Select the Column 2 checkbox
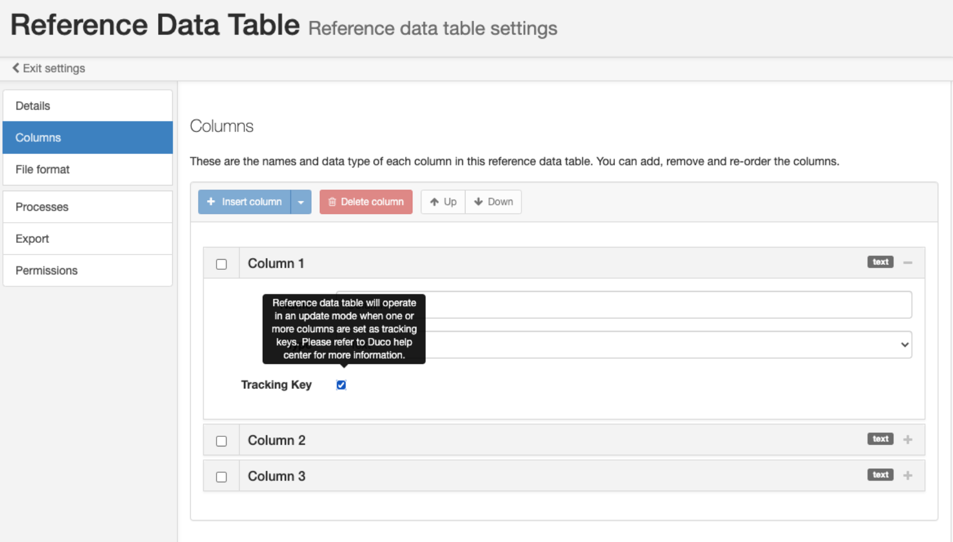Screen dimensions: 953x542 click(222, 441)
